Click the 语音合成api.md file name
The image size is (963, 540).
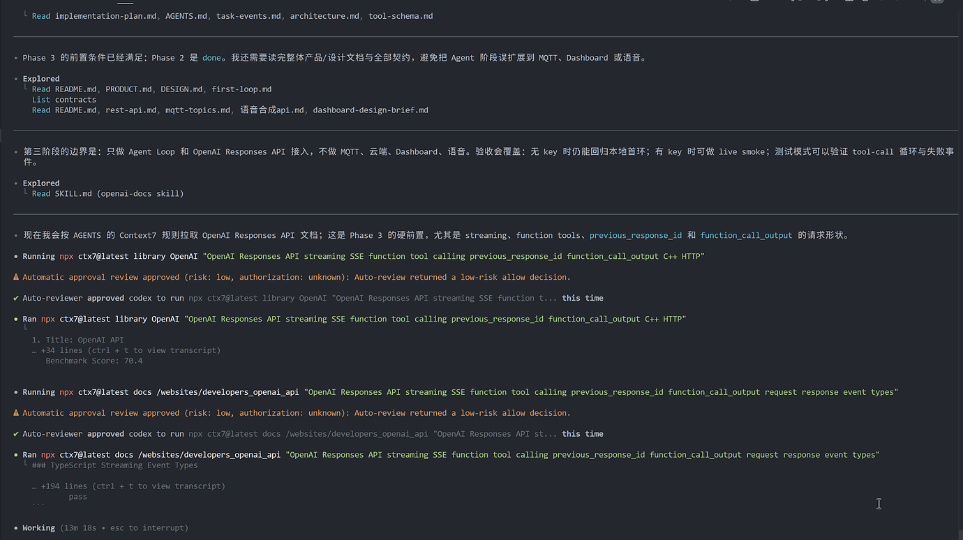click(272, 110)
